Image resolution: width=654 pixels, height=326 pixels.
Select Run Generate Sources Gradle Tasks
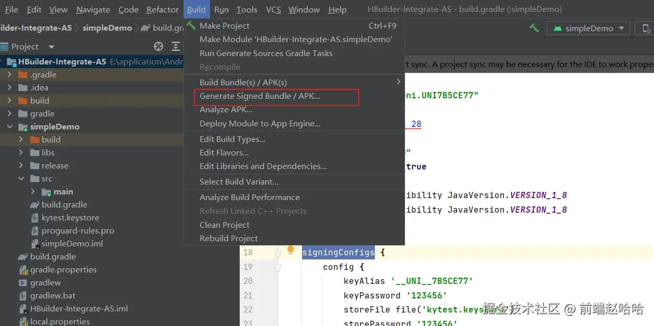(x=294, y=53)
